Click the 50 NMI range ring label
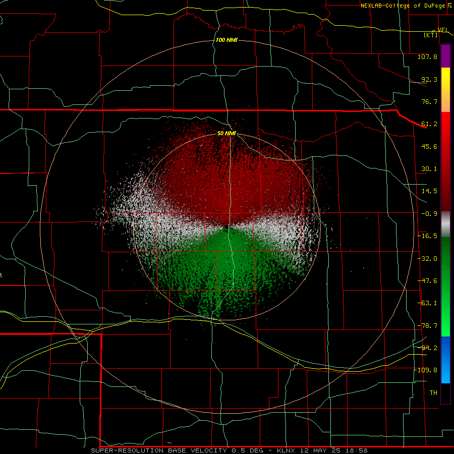454x454 pixels. pos(226,133)
